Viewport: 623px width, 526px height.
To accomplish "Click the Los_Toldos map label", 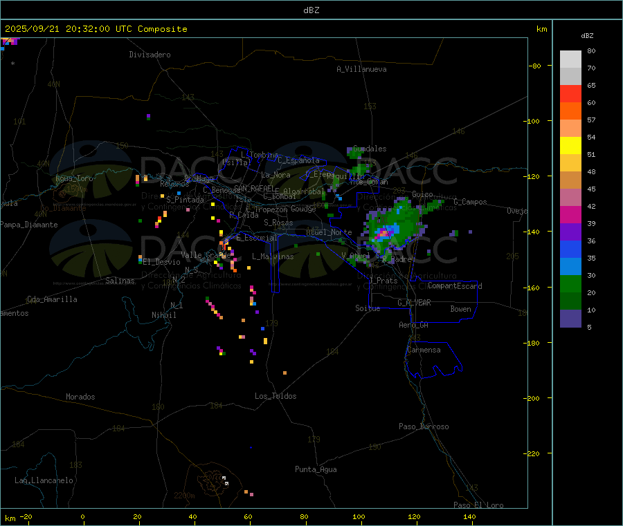I will (x=276, y=396).
